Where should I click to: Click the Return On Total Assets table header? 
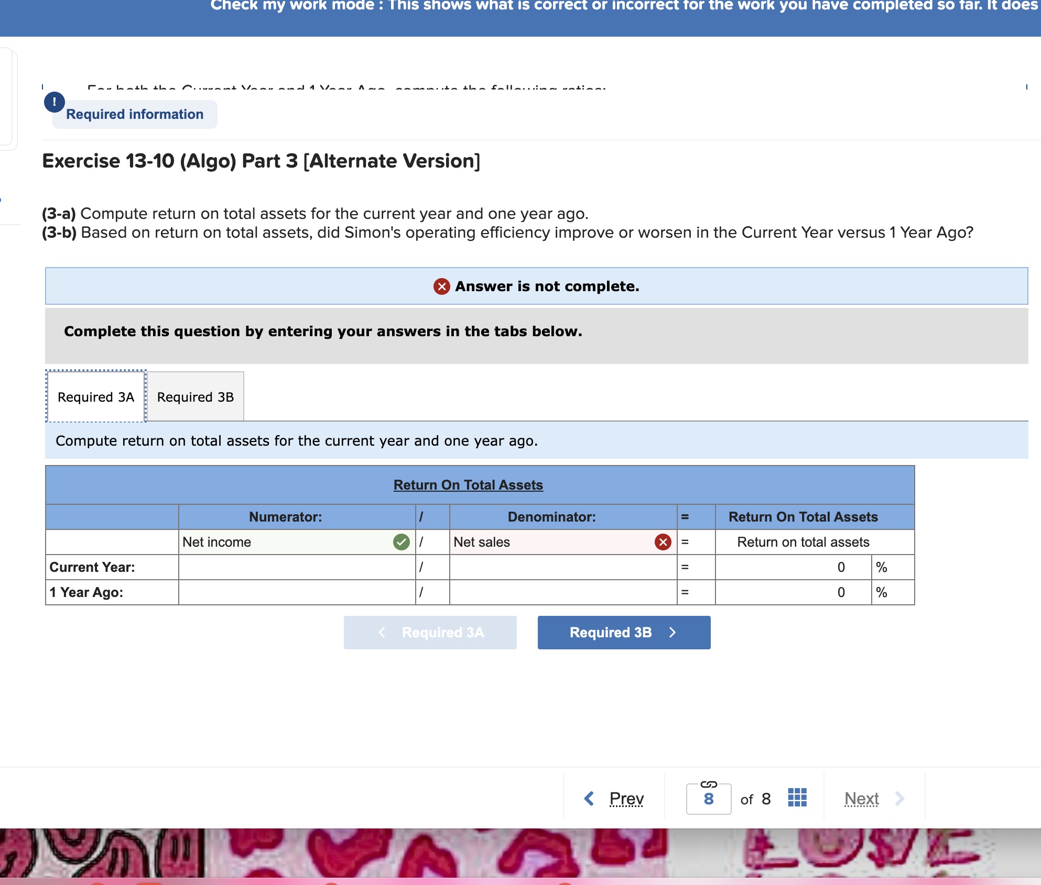click(468, 484)
